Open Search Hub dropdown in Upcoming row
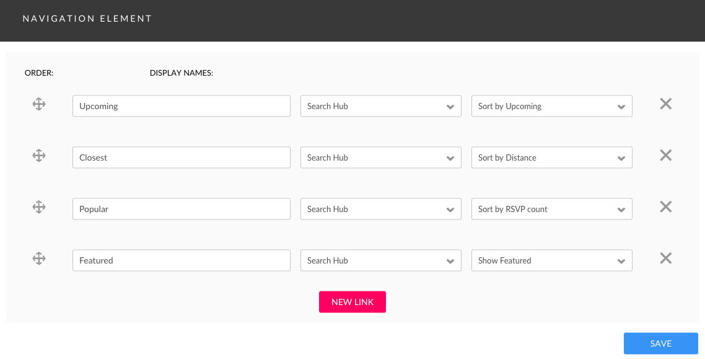The width and height of the screenshot is (705, 359). 381,106
